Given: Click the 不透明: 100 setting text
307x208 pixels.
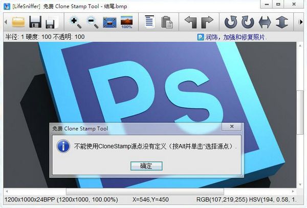Looking at the screenshot, I should pyautogui.click(x=69, y=37).
